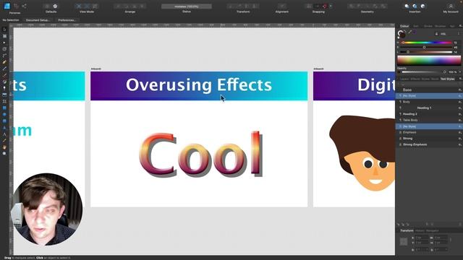463x260 pixels.
Task: Open the opacity percentage dropdown arrow
Action: 460,72
